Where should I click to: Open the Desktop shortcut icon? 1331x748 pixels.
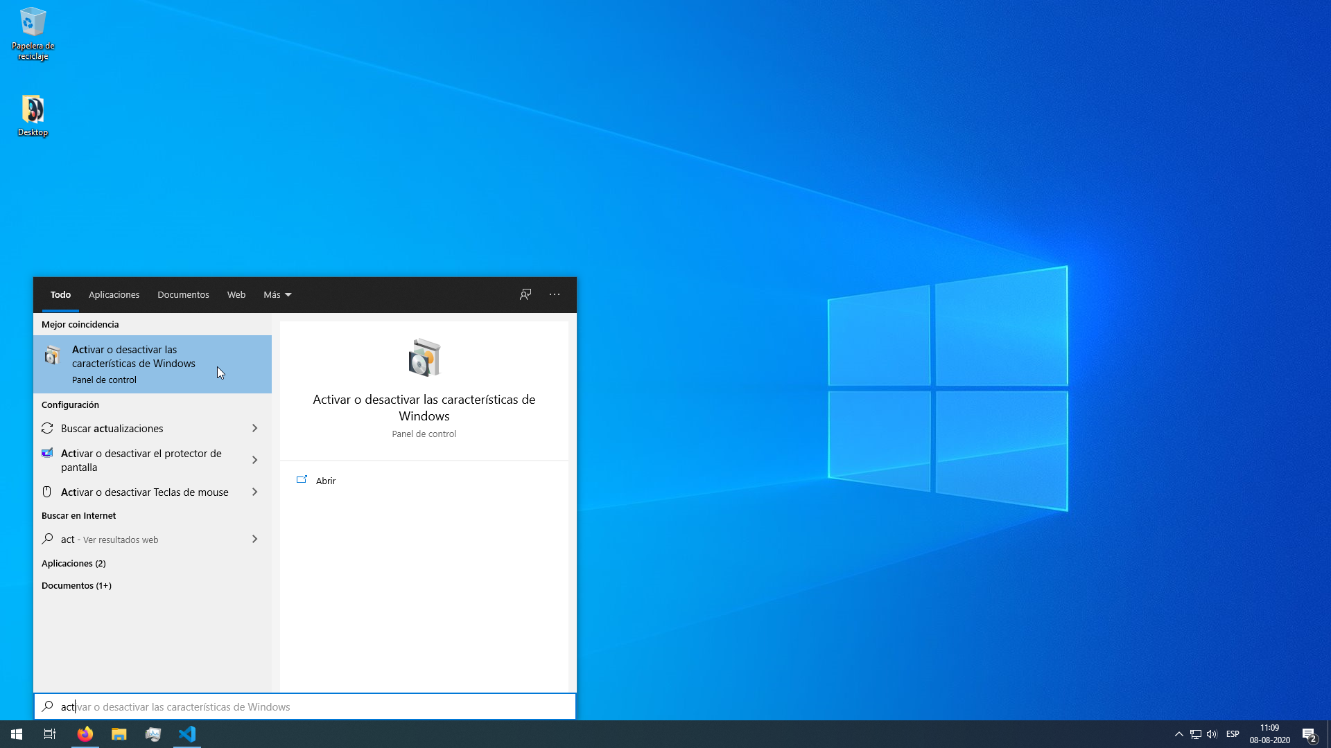coord(33,115)
